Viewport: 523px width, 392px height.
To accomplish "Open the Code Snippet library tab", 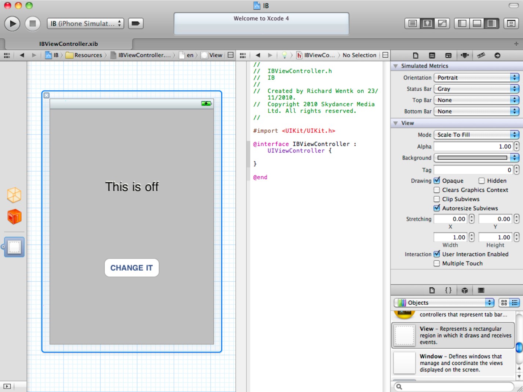I will [x=448, y=290].
